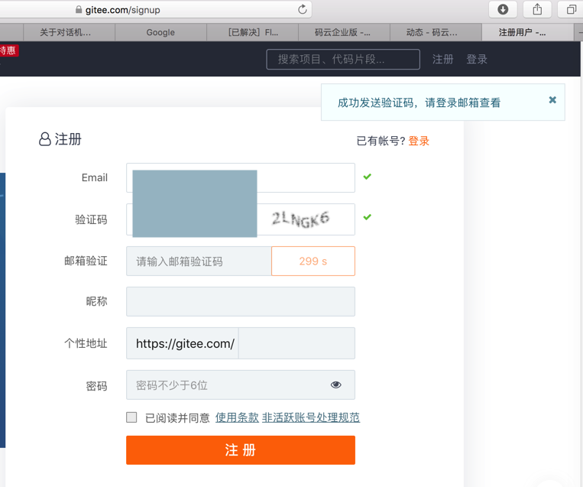
Task: Reload the page using the refresh icon
Action: pos(303,9)
